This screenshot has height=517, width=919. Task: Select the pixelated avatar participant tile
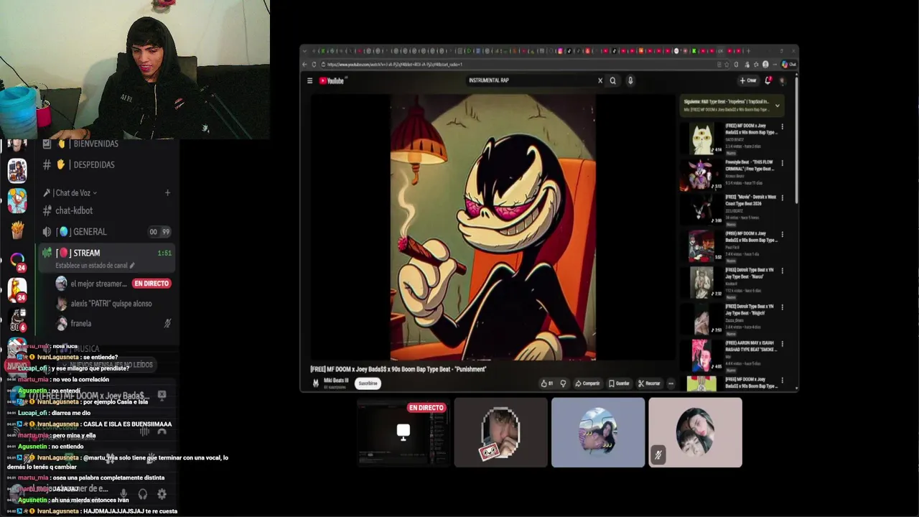click(x=500, y=432)
